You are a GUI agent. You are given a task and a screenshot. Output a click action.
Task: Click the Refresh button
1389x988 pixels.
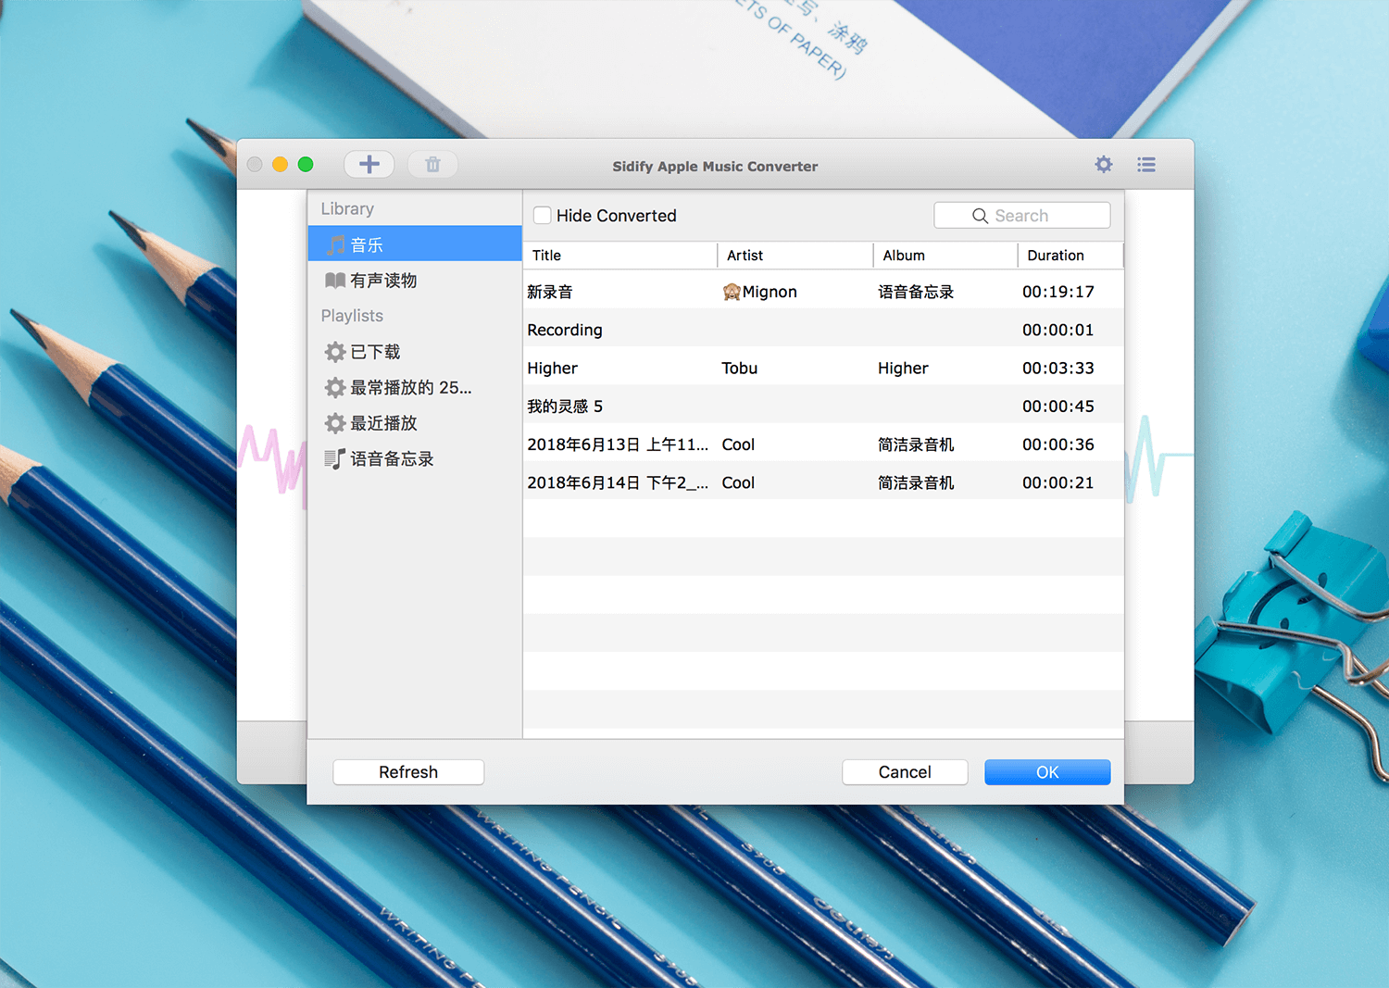(x=408, y=772)
